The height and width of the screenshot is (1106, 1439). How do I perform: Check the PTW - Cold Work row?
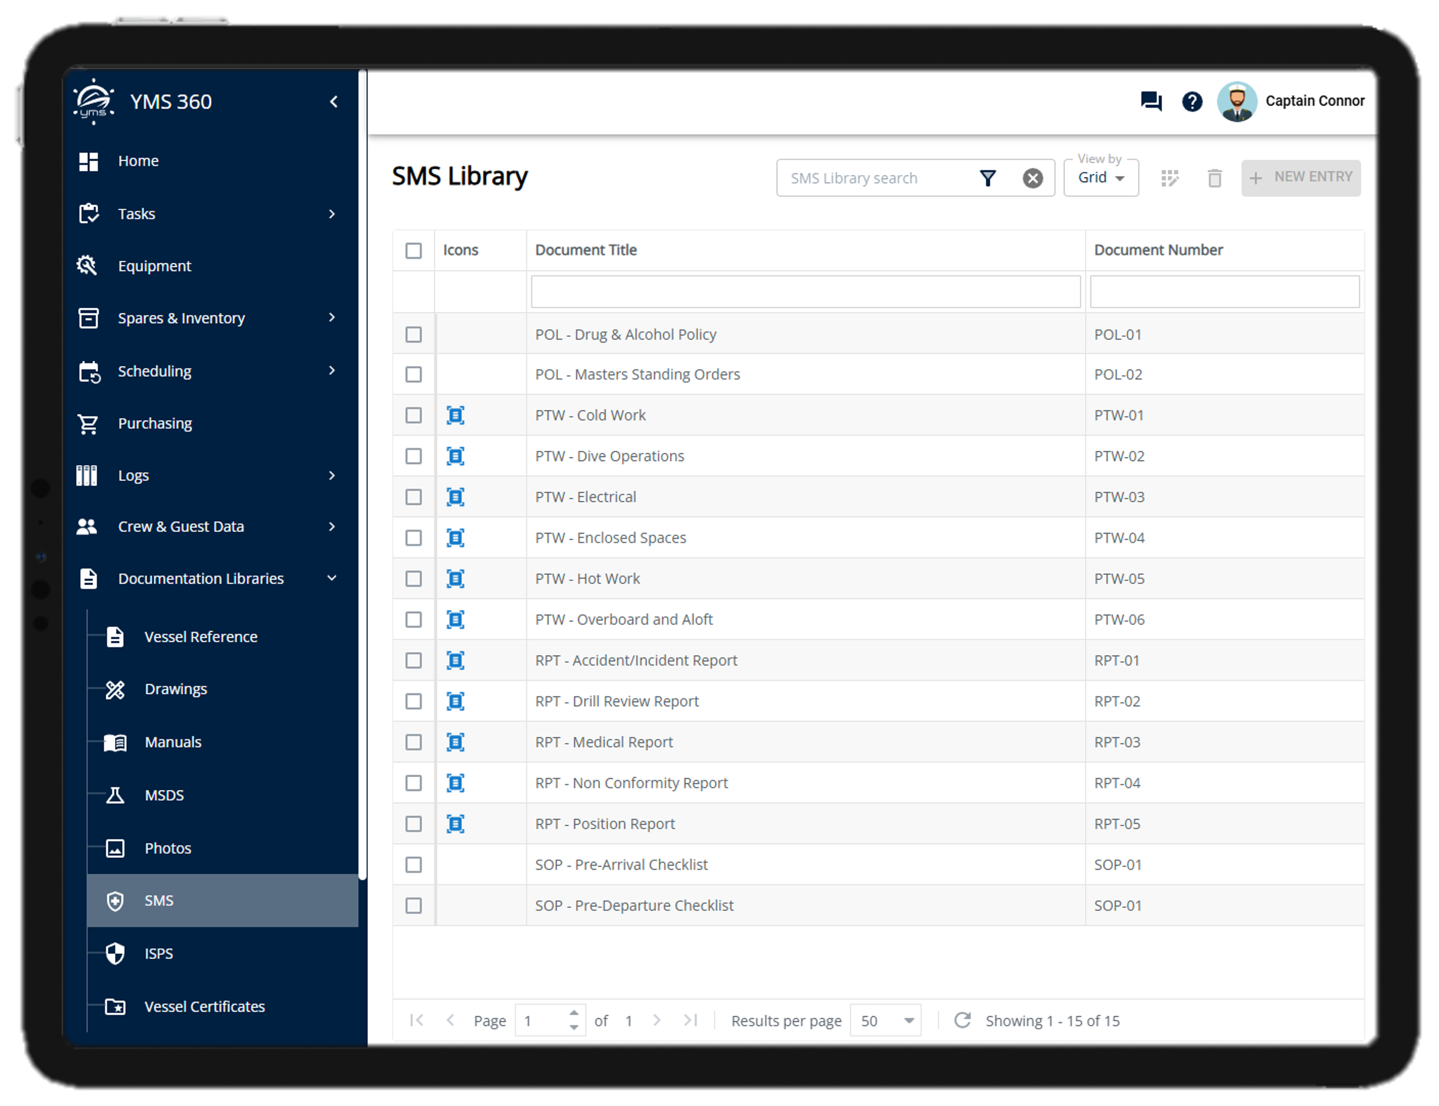coord(413,416)
